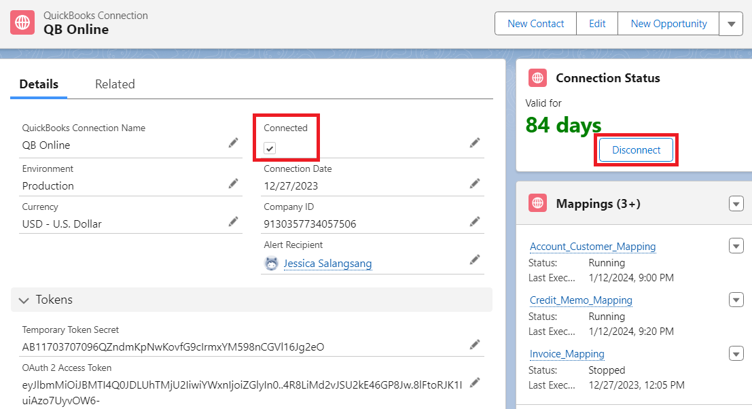Open Credit_Memo_Mapping row action menu
752x409 pixels.
(736, 300)
